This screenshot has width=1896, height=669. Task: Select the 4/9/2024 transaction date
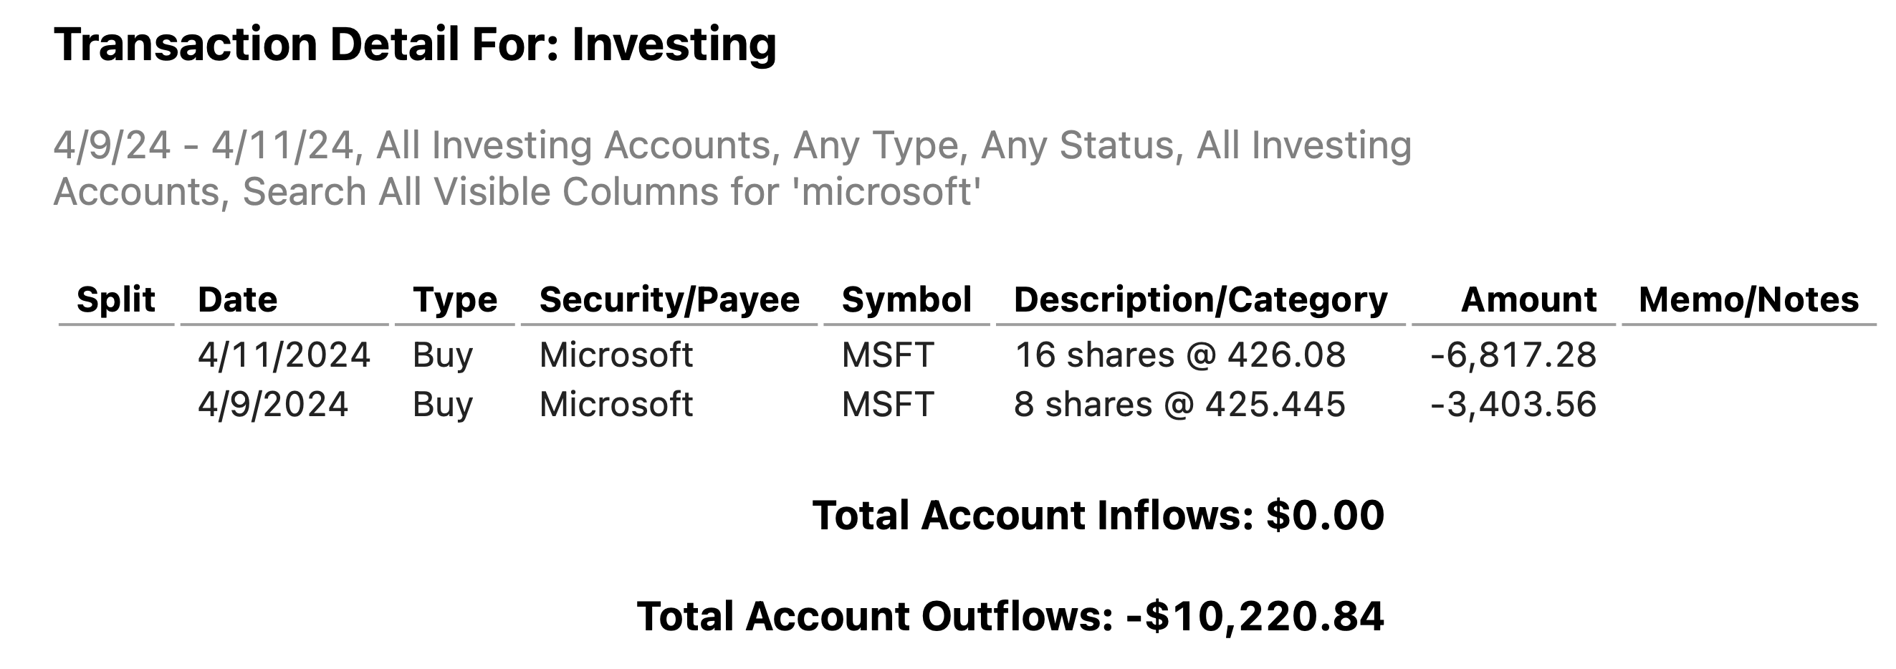click(x=272, y=405)
